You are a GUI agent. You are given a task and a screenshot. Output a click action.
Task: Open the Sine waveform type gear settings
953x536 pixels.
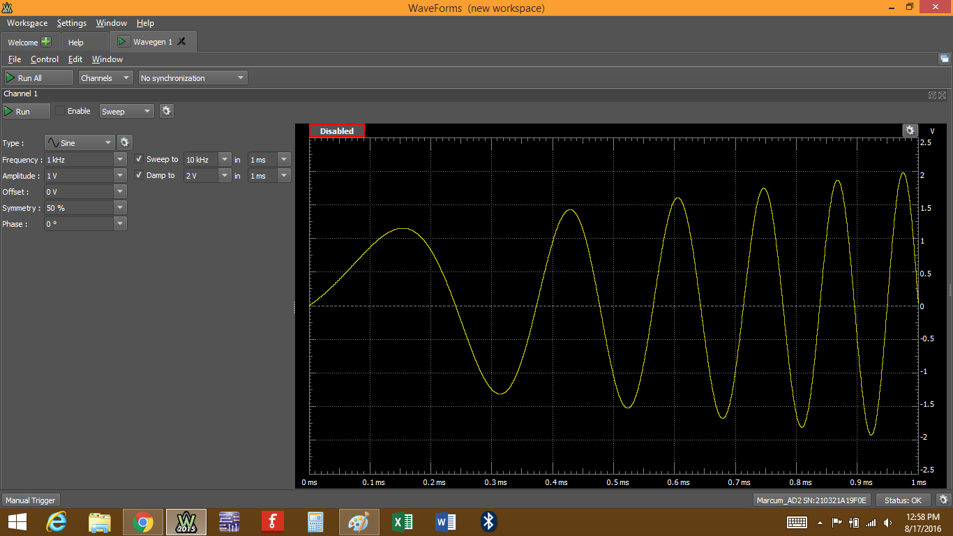point(124,142)
